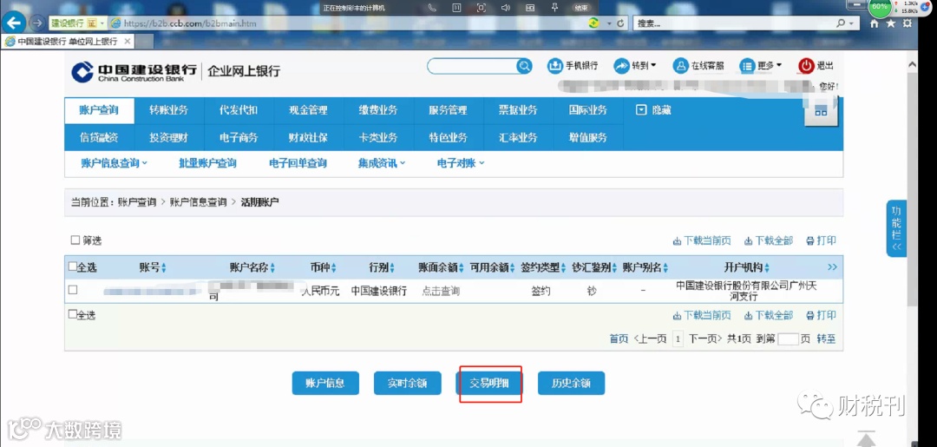The height and width of the screenshot is (447, 937).
Task: Open 在线客服 online service
Action: (698, 66)
